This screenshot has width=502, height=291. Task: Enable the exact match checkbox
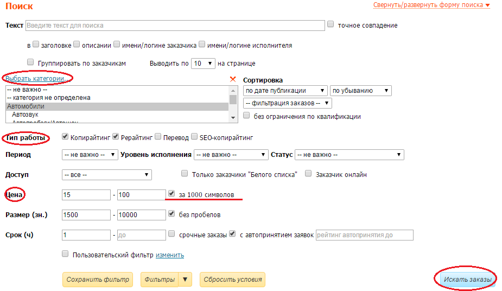click(x=331, y=24)
